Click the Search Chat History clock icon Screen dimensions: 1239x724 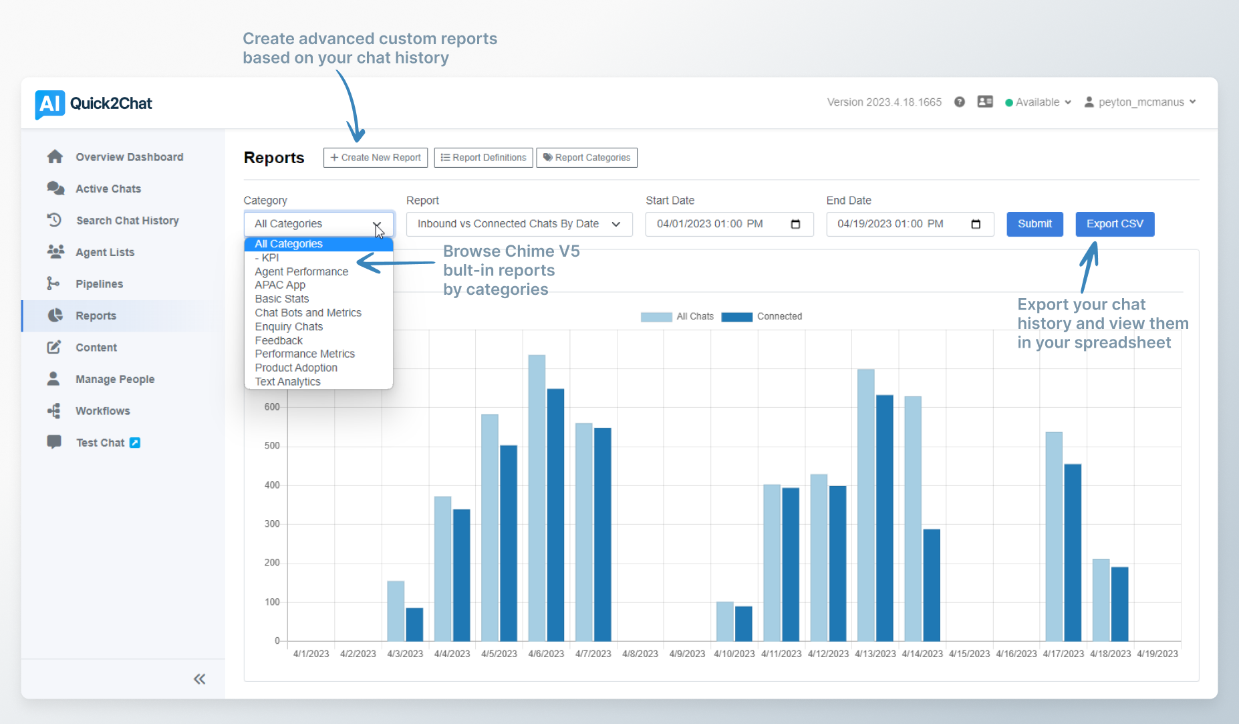coord(55,220)
